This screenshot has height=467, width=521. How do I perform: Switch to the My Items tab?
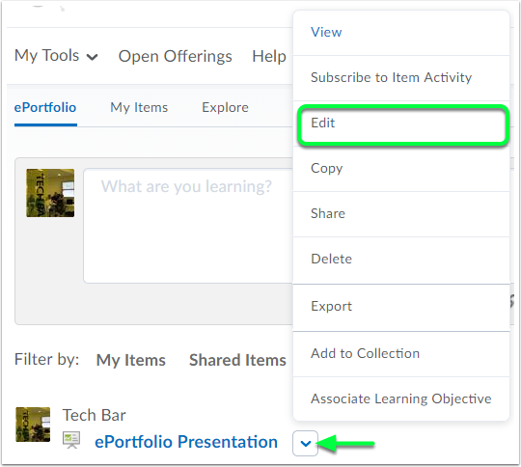[x=139, y=108]
